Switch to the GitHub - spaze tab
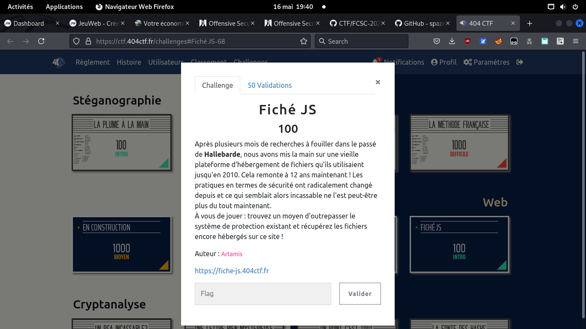 [x=423, y=23]
